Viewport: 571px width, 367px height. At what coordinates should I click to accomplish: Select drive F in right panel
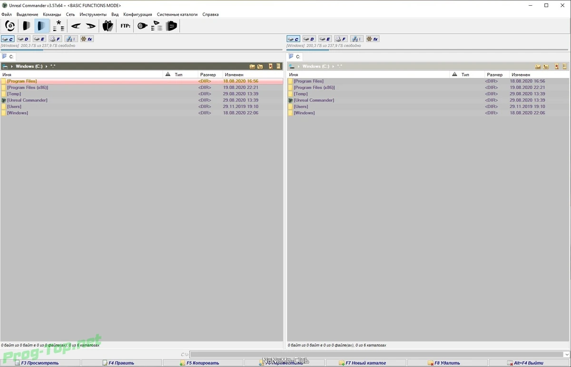point(341,39)
